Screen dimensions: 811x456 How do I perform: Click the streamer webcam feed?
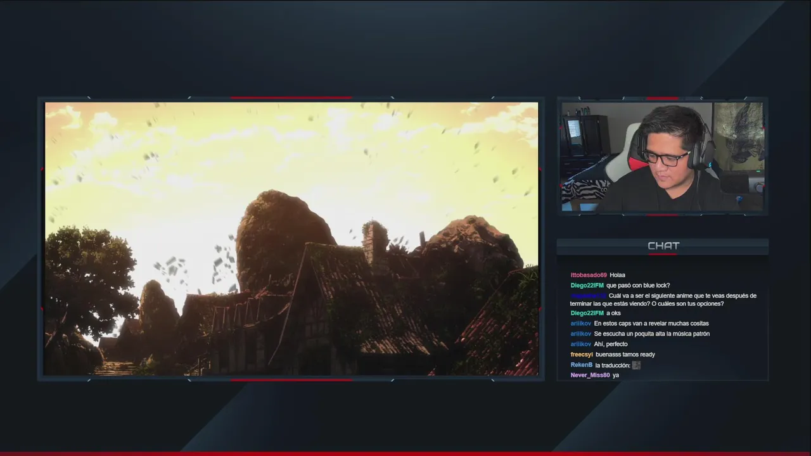663,156
